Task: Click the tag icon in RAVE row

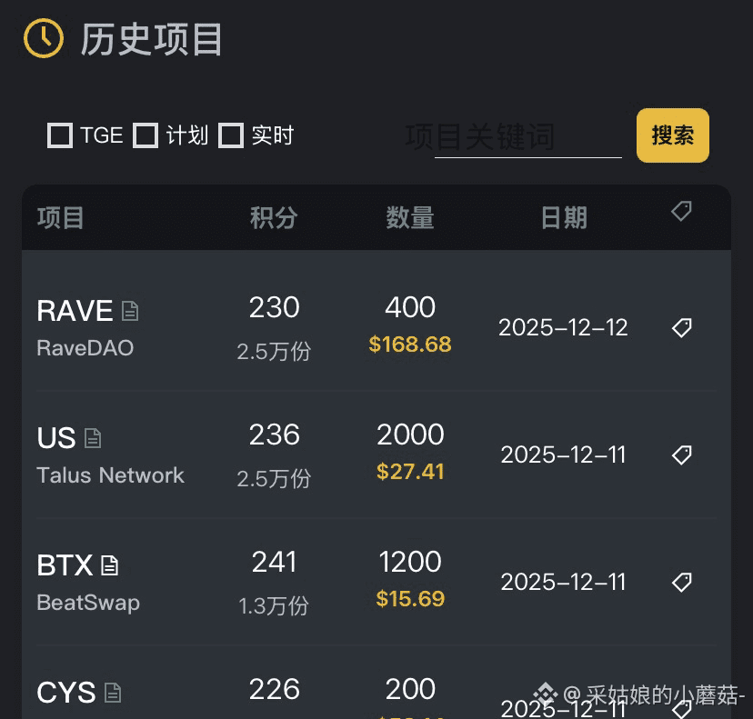Action: click(681, 328)
